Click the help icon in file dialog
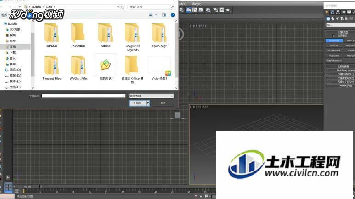355x199 pixels. pyautogui.click(x=173, y=15)
